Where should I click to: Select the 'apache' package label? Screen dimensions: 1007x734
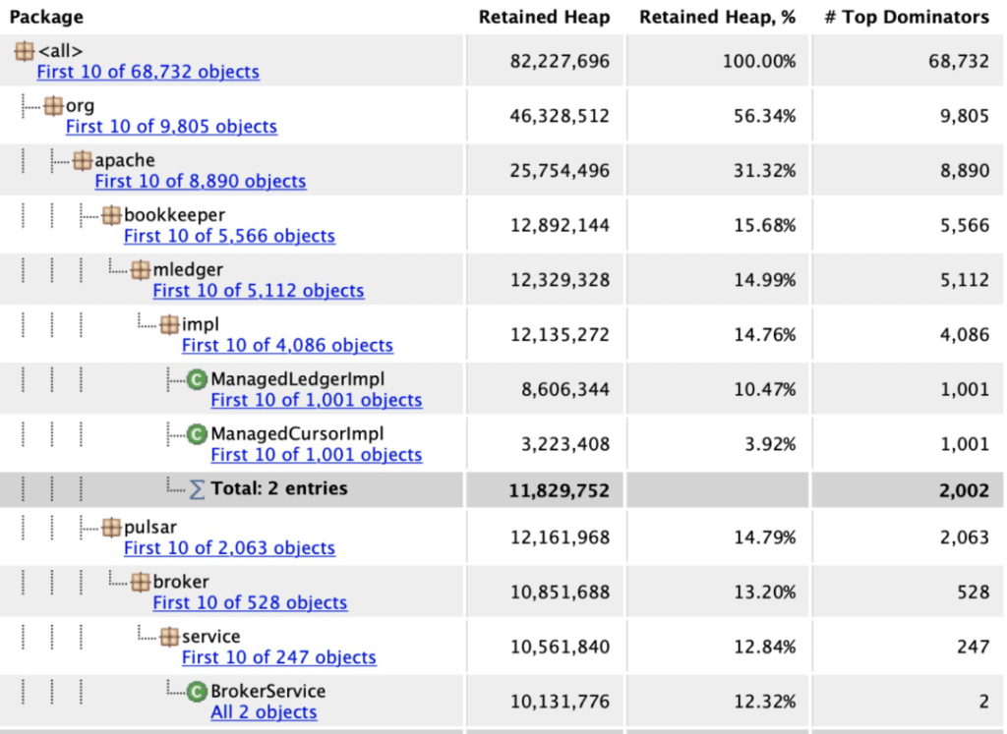125,160
